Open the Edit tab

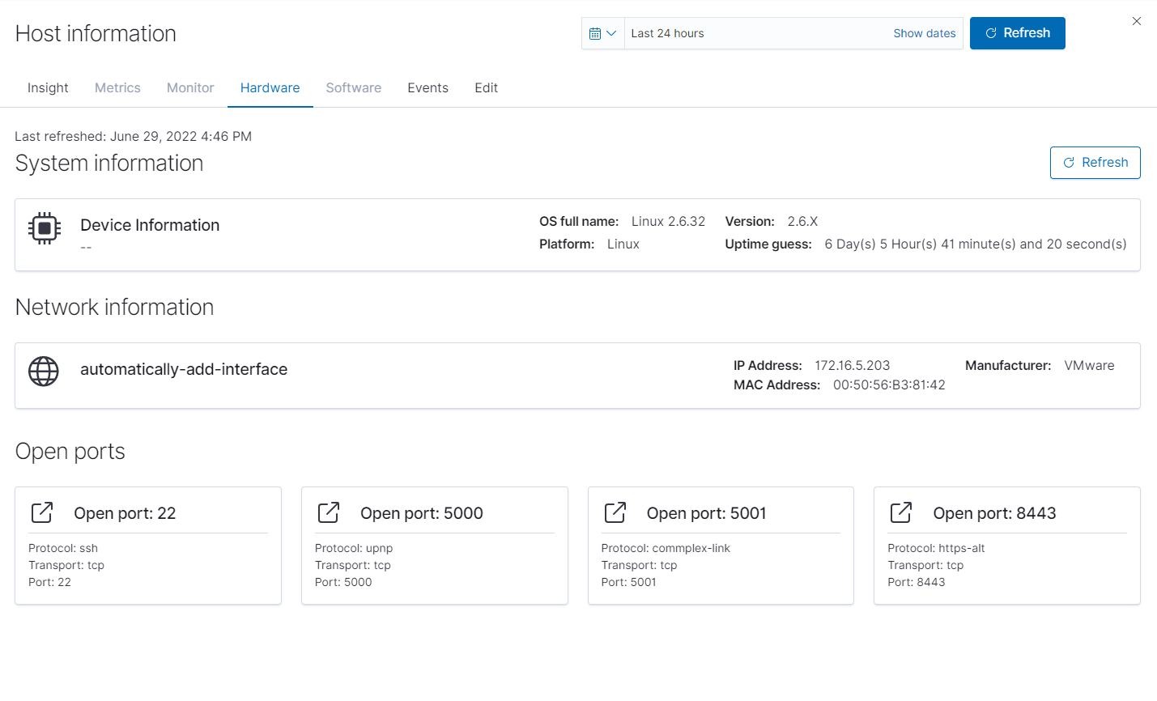[487, 87]
